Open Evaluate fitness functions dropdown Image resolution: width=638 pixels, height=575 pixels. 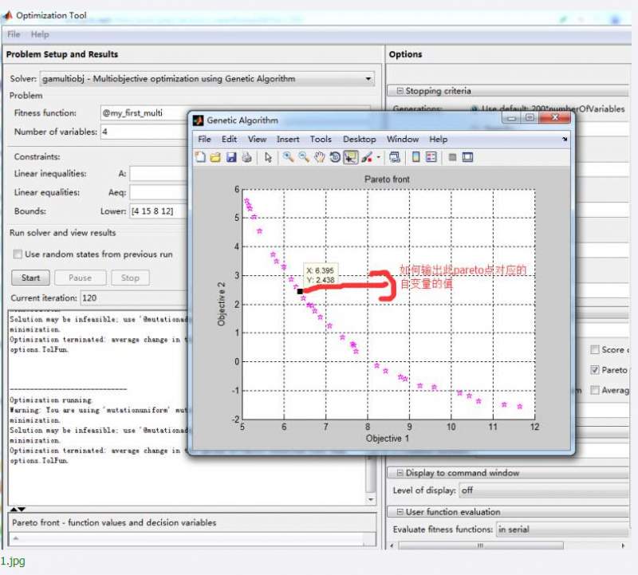pos(562,530)
